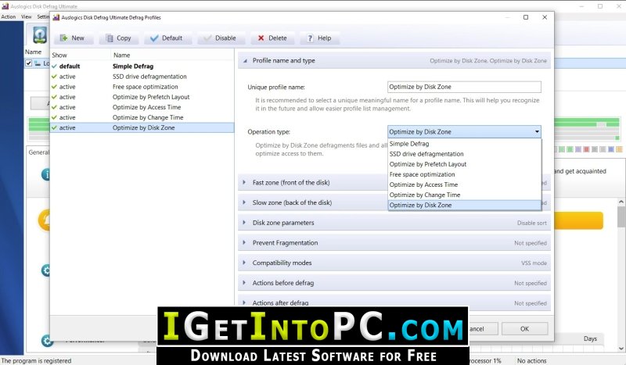Toggle checkmark for Optimize by Access Time profile
Viewport: 626px width, 365px height.
click(54, 107)
